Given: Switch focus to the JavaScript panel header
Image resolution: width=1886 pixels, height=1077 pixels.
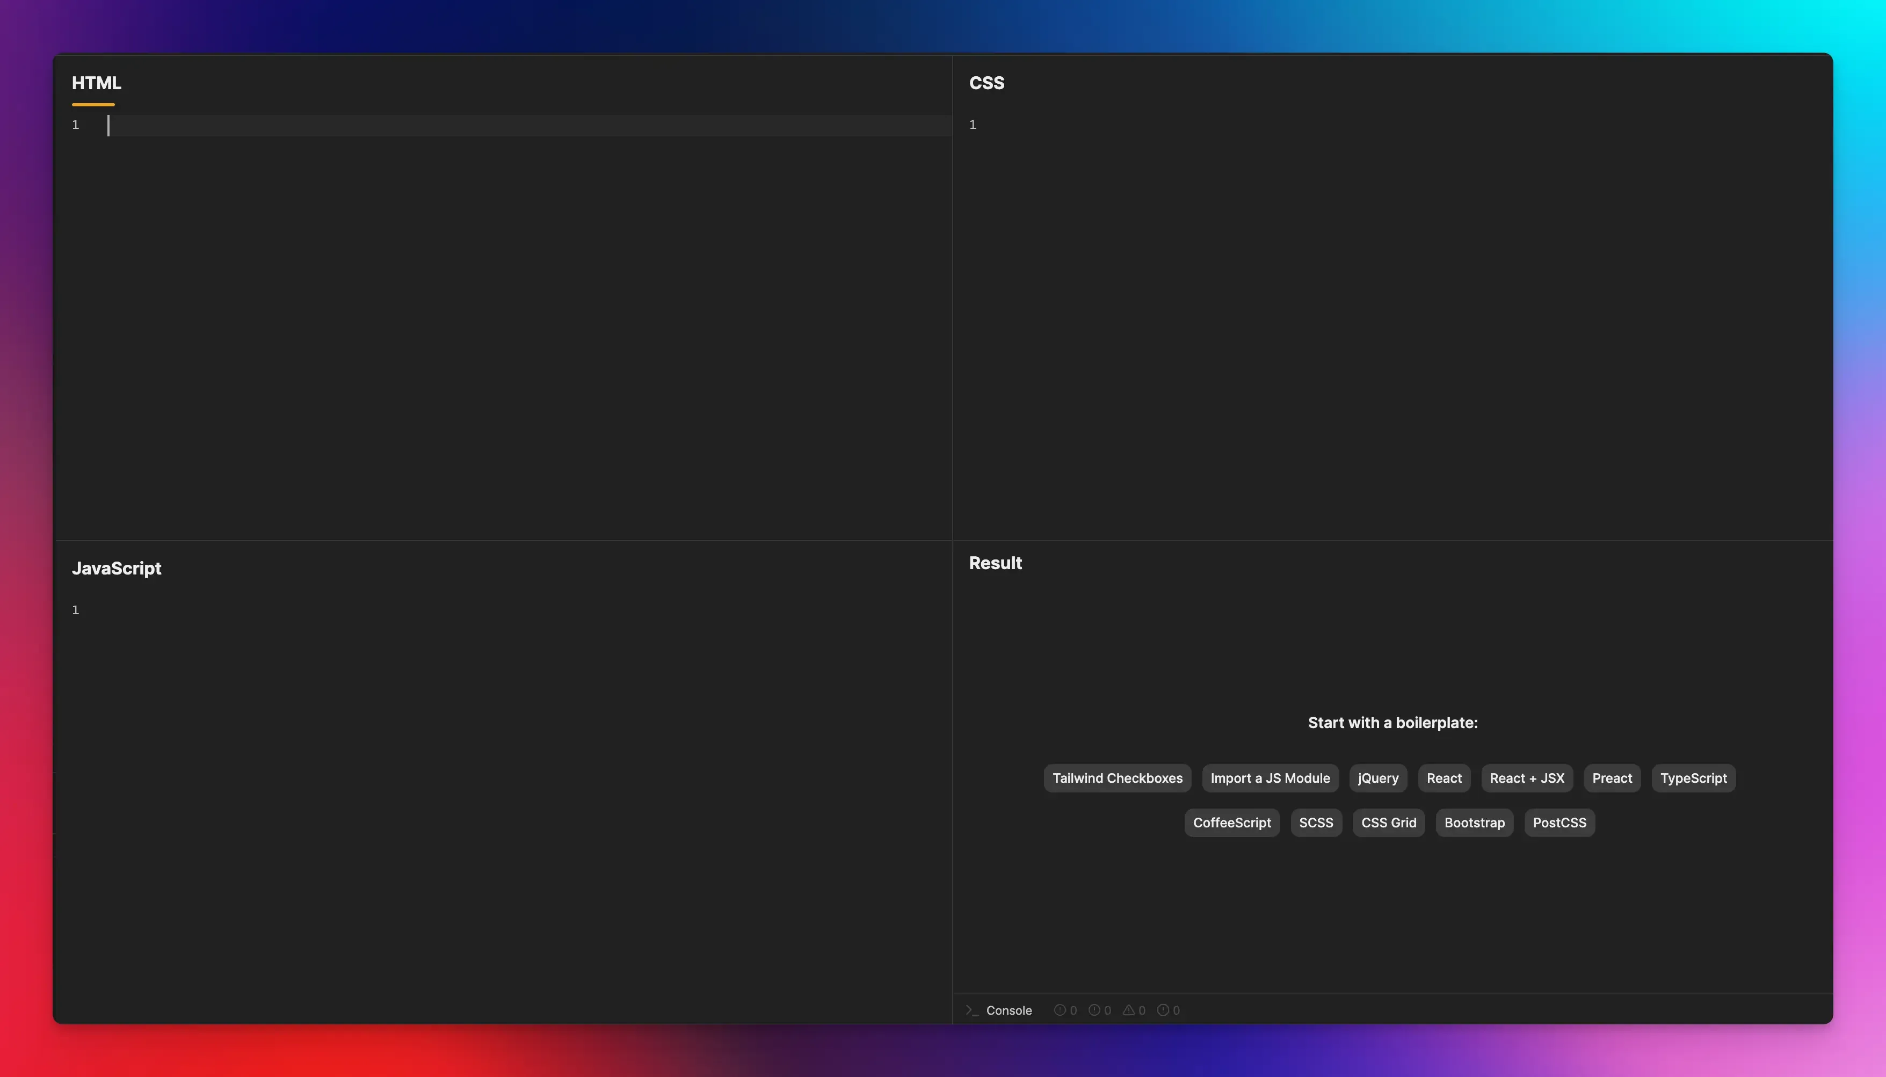Looking at the screenshot, I should click(117, 568).
